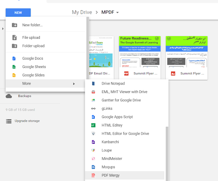The width and height of the screenshot is (218, 181).
Task: Select MindMeister from submenu
Action: tap(125, 159)
